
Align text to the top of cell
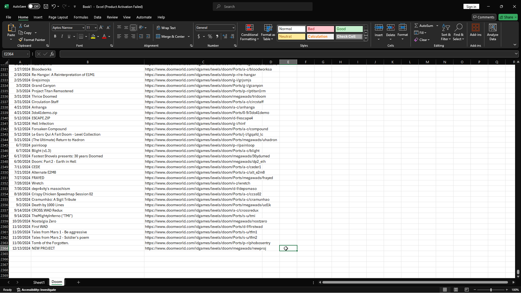(x=119, y=27)
